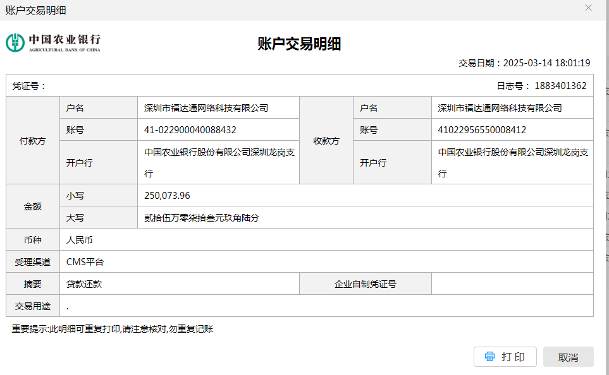Select payer account number 41-022900040088432
The width and height of the screenshot is (609, 375).
click(x=190, y=130)
